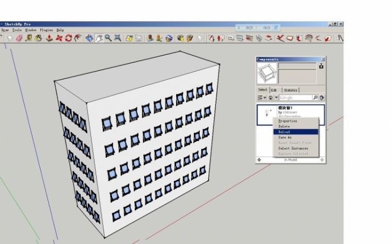
Task: Open the Plugins menu
Action: 46,30
